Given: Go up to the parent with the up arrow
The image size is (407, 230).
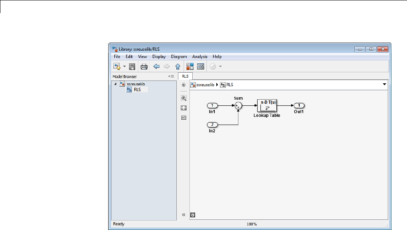Looking at the screenshot, I should click(178, 67).
